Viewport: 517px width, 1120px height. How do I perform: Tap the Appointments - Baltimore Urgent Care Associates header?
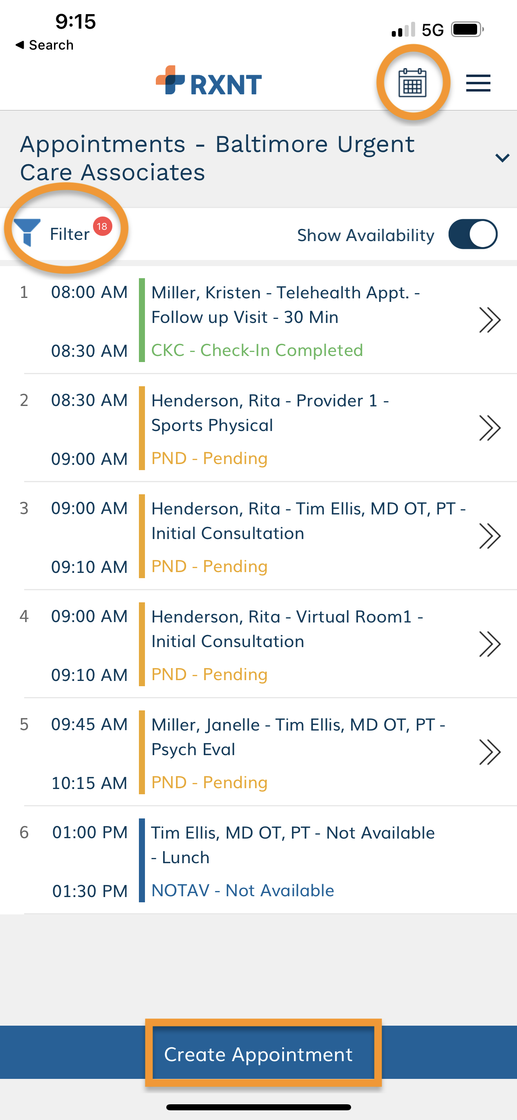click(x=217, y=158)
